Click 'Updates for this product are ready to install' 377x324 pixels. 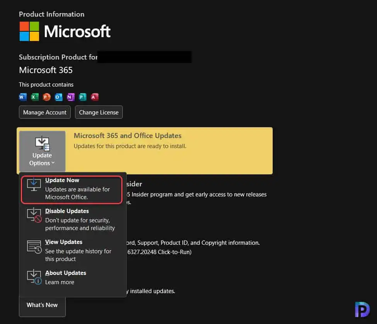click(130, 146)
